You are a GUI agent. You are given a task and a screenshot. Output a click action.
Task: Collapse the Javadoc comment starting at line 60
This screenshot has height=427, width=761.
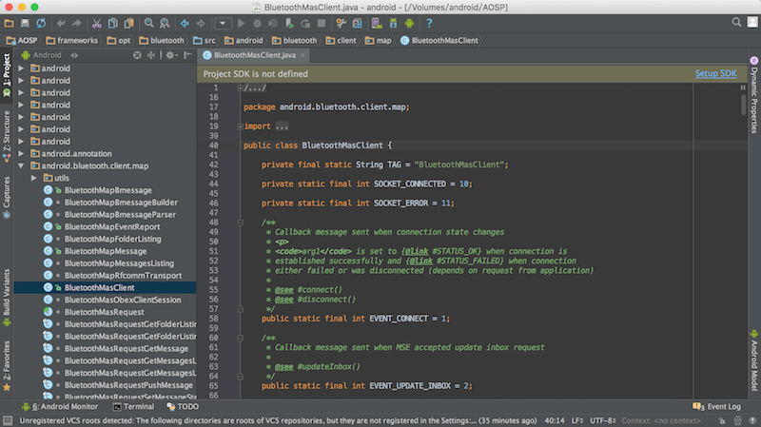[x=240, y=338]
